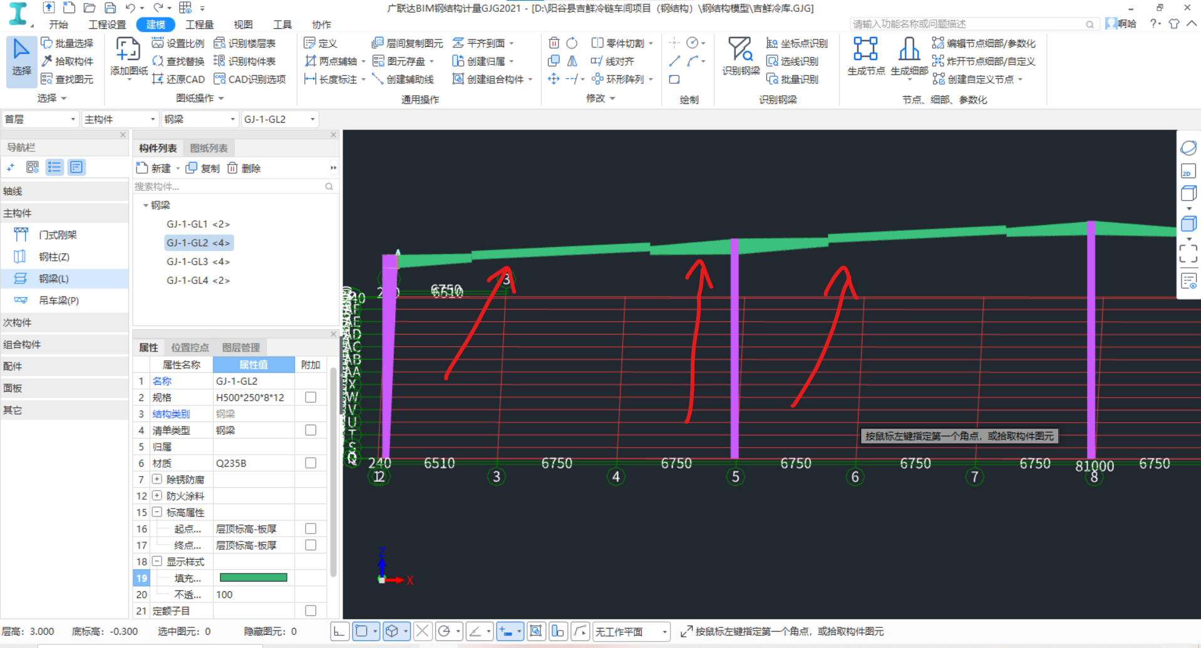Image resolution: width=1201 pixels, height=648 pixels.
Task: Collapse the 钢梁 tree node
Action: pyautogui.click(x=146, y=205)
